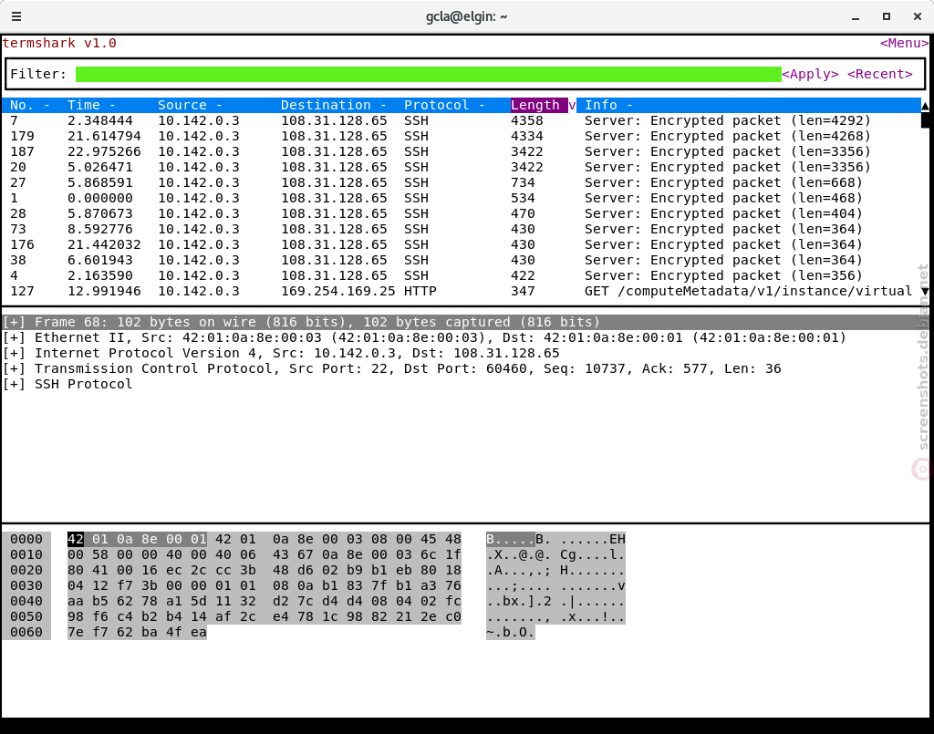Expand the Ethernet II tree node
Viewport: 934px width, 734px height.
[14, 337]
